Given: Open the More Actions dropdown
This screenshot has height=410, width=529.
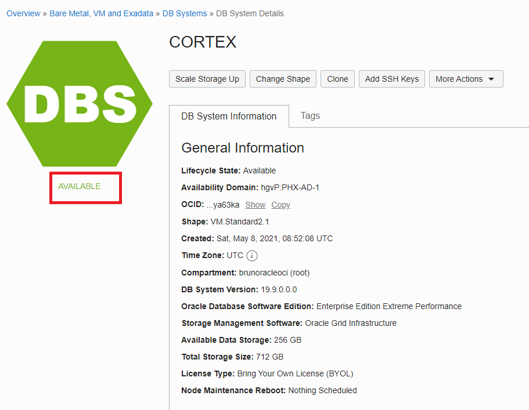Looking at the screenshot, I should tap(466, 79).
